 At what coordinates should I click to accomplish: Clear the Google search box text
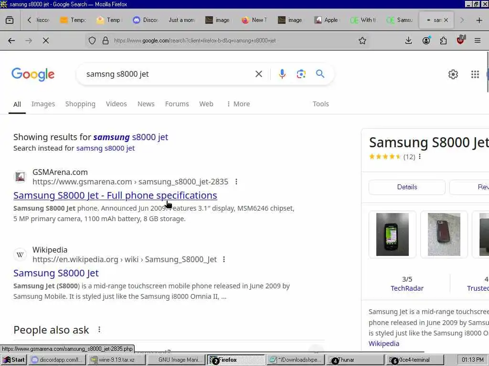258,74
